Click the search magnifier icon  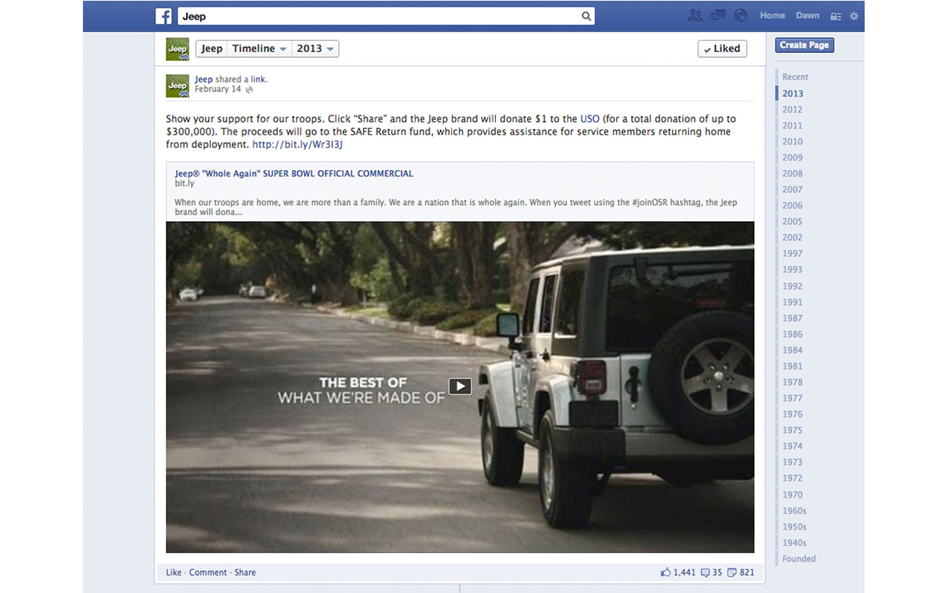pos(586,16)
